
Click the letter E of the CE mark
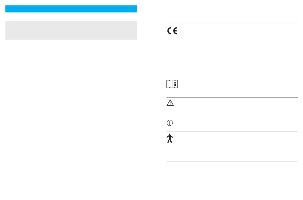175,31
